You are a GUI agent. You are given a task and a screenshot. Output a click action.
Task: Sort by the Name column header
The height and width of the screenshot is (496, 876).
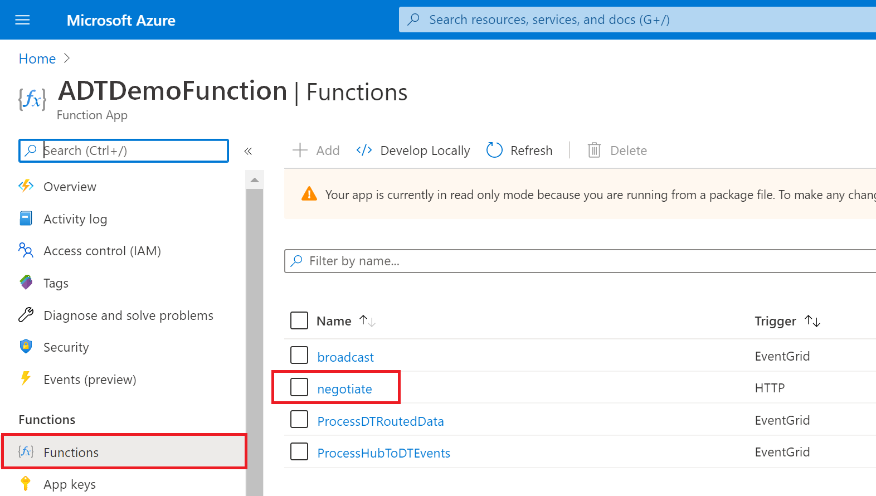[x=334, y=321]
